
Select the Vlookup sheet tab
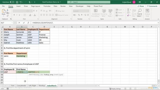point(42,85)
